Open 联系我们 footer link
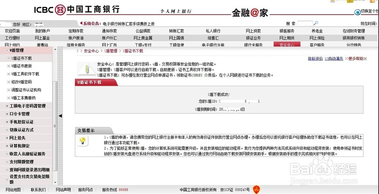The image size is (379, 194). (38, 190)
